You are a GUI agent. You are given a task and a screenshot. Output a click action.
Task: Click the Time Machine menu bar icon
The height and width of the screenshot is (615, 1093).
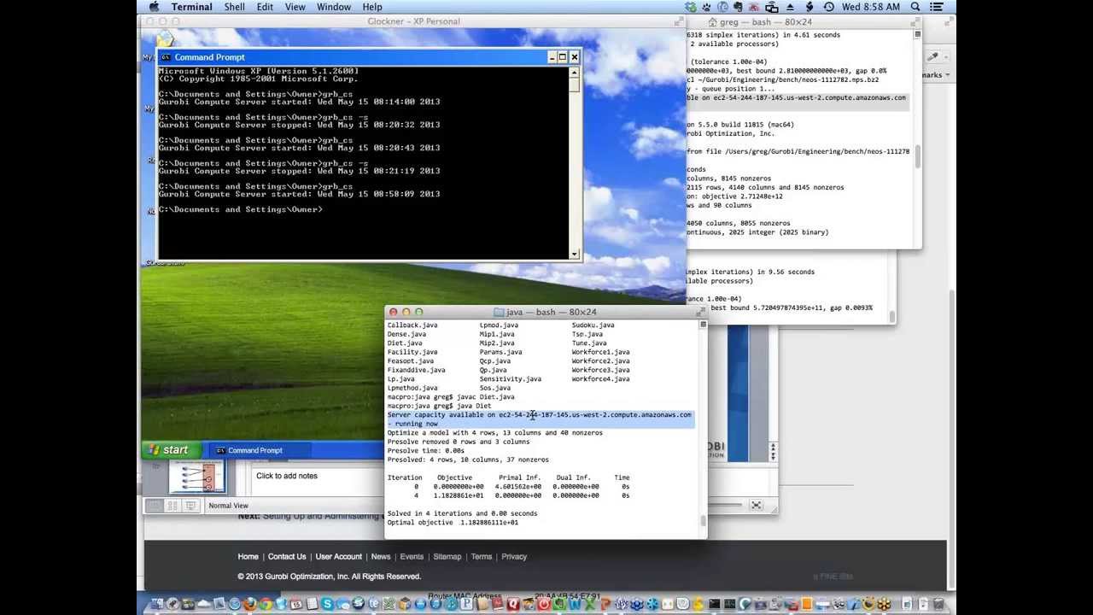pos(828,7)
